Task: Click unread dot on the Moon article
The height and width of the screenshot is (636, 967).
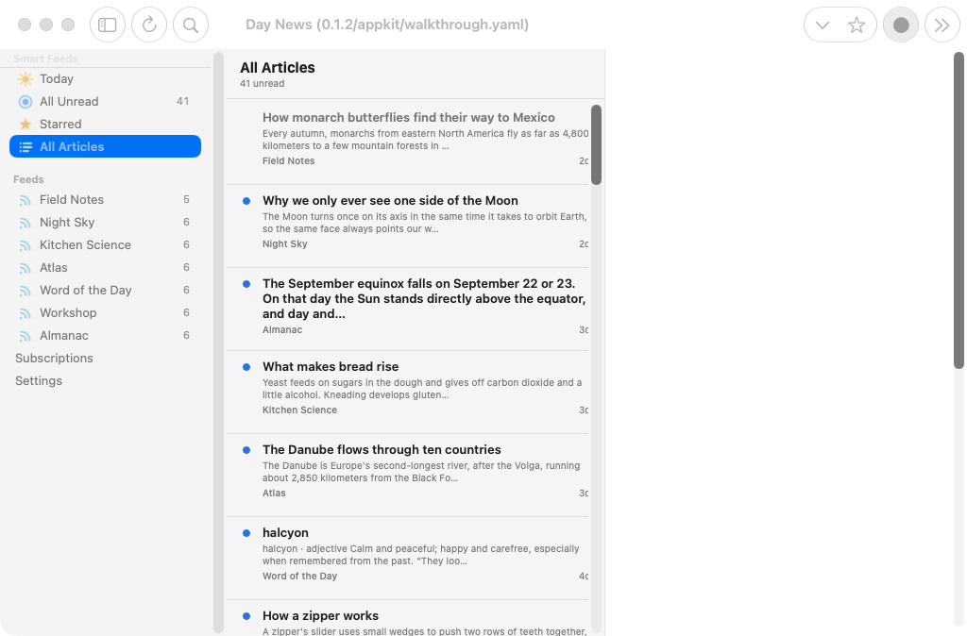Action: [246, 201]
